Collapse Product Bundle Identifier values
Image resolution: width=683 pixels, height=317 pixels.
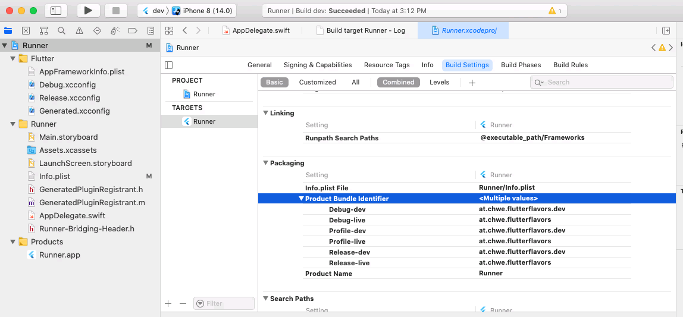pyautogui.click(x=301, y=199)
